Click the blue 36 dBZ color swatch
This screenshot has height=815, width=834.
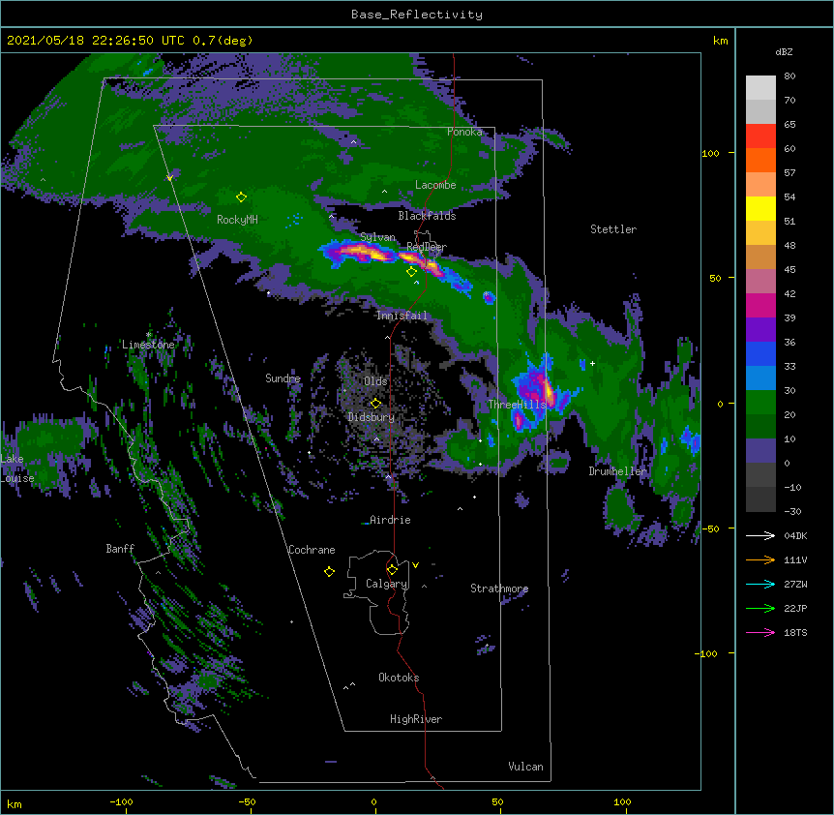(760, 353)
